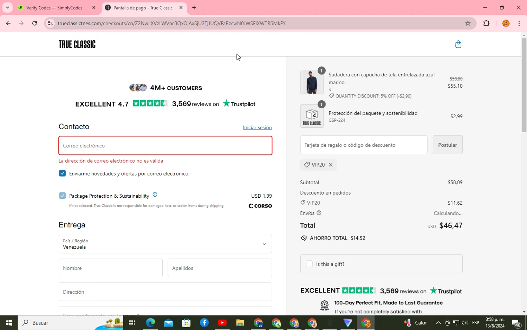Open tab search dropdown arrow

pyautogui.click(x=7, y=8)
